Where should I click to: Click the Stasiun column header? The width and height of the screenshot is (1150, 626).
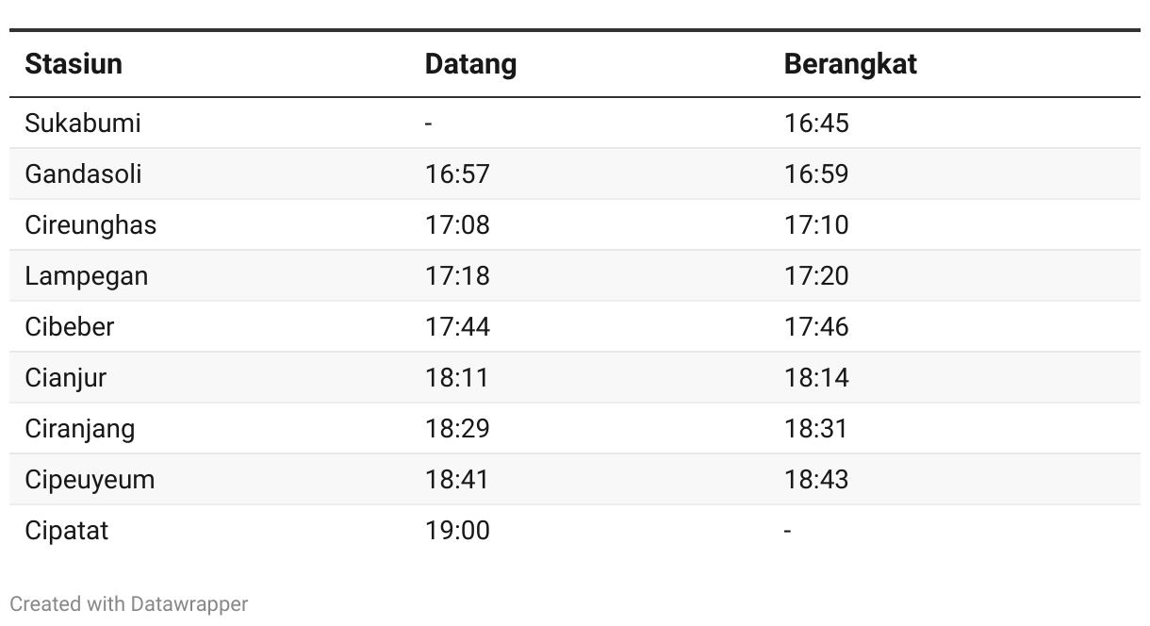(x=74, y=64)
